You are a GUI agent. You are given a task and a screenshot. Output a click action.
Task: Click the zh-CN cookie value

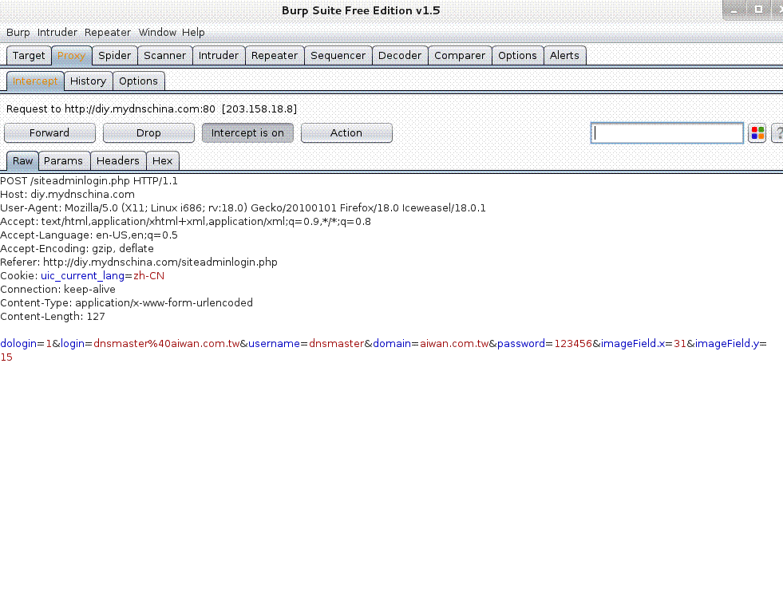click(x=148, y=275)
